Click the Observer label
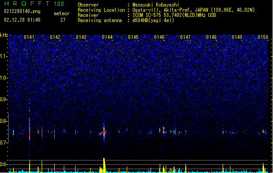This screenshot has width=273, height=173. tap(88, 5)
